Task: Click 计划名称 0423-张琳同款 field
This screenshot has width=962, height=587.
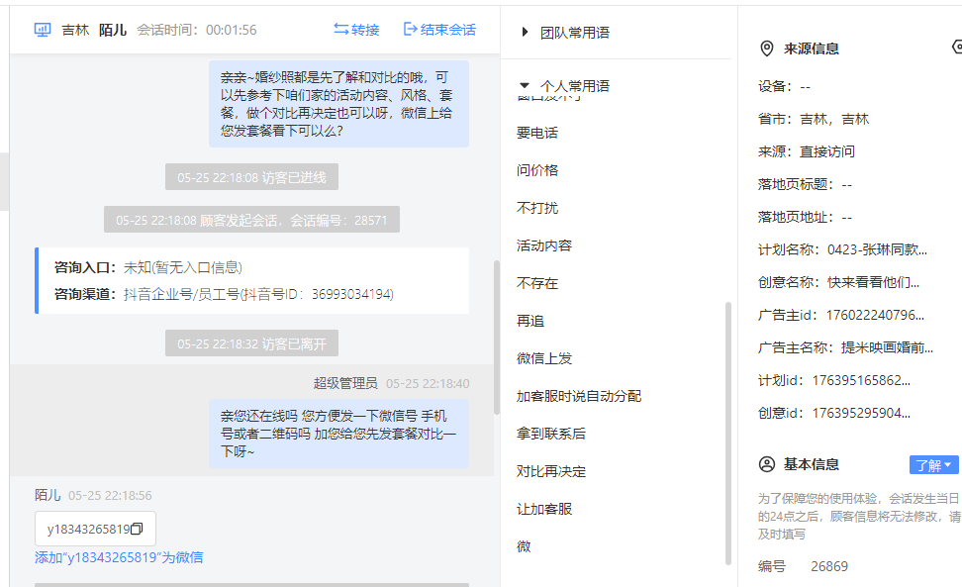Action: (x=842, y=249)
